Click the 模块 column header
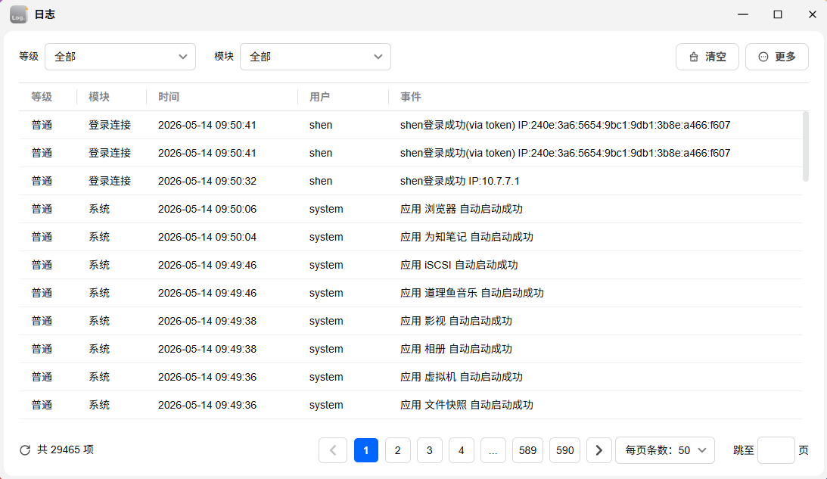Viewport: 827px width, 479px height. [x=99, y=97]
